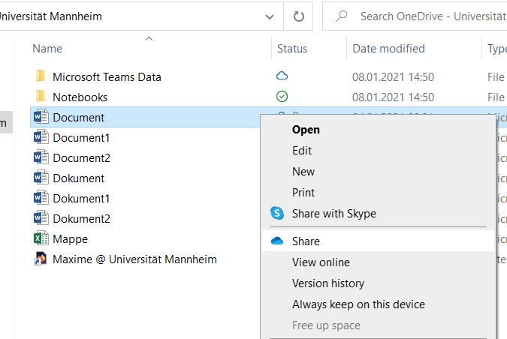This screenshot has height=339, width=507.
Task: Click the Word icon beside Dokument
Action: (x=41, y=178)
